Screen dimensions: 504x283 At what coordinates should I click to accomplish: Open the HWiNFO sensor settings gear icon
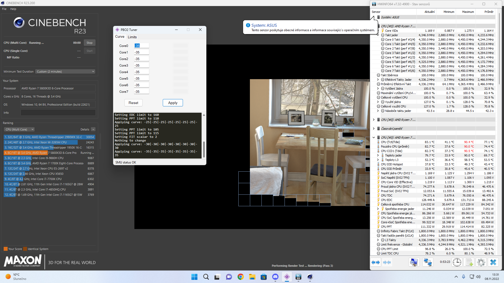coord(481,262)
